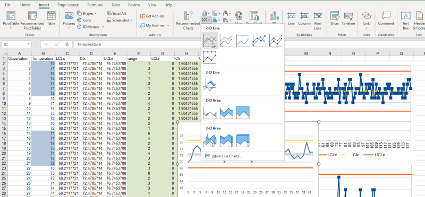
Task: Select the Stacked Line with Markers chart type
Action: pos(276,41)
